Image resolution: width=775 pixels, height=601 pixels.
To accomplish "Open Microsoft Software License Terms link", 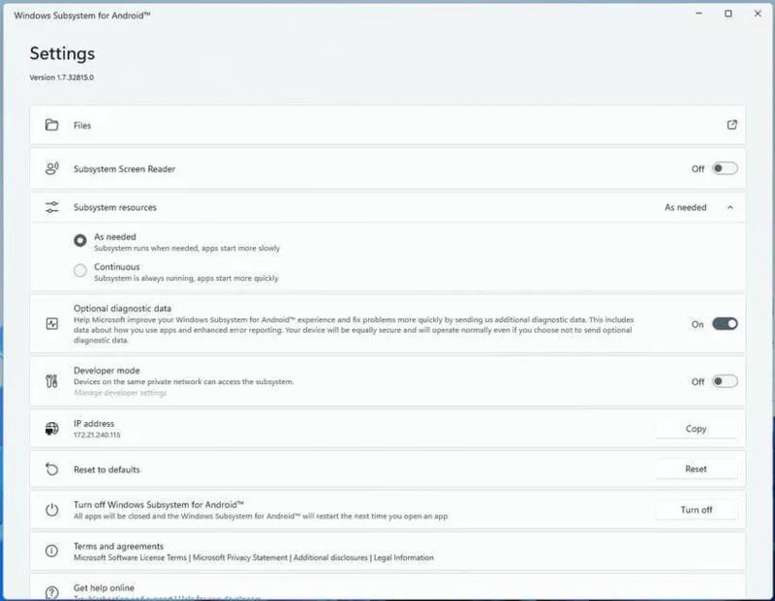I will [x=130, y=557].
